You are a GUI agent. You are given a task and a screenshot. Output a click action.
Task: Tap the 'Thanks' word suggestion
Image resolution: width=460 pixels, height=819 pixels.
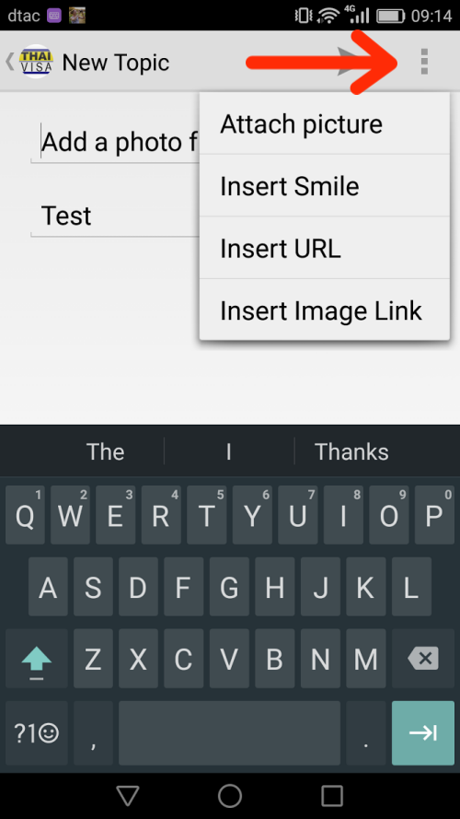pyautogui.click(x=351, y=451)
